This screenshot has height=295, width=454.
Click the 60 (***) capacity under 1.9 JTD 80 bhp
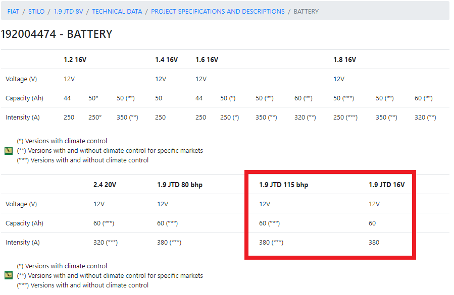click(x=167, y=223)
